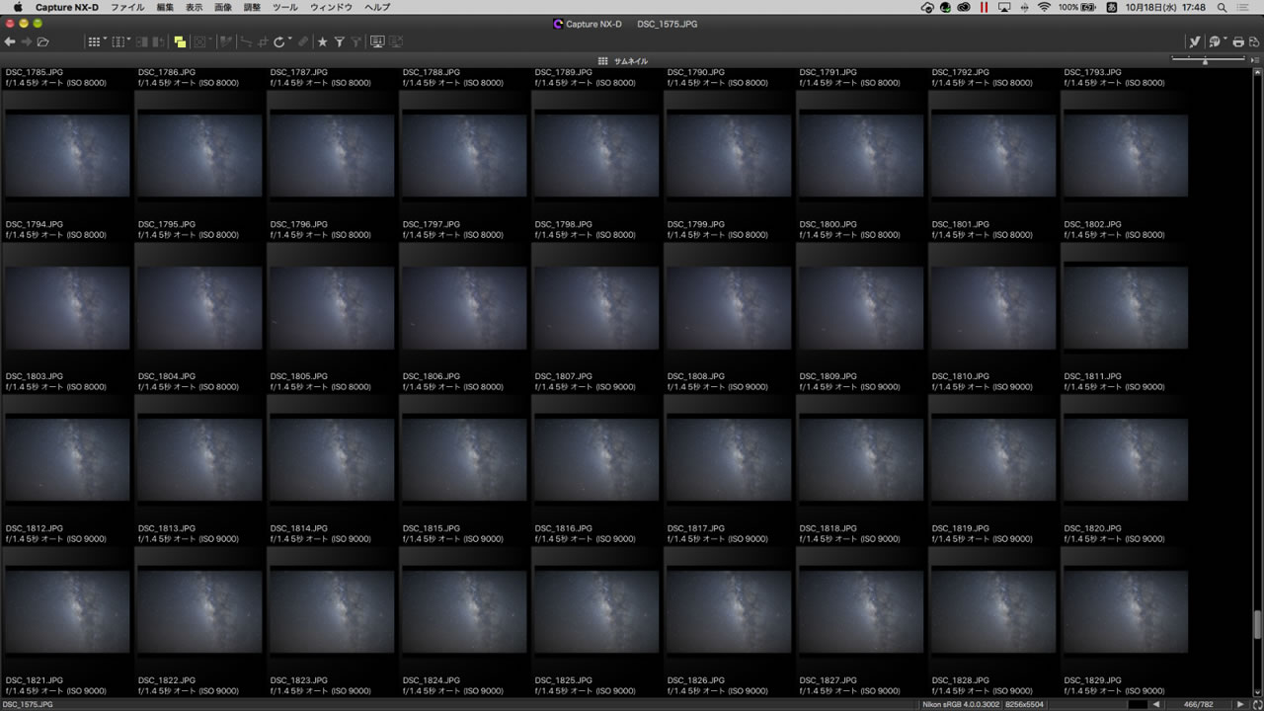Click the Nikon sRGB 4.0.0.3002 profile text
The width and height of the screenshot is (1264, 711).
point(960,704)
